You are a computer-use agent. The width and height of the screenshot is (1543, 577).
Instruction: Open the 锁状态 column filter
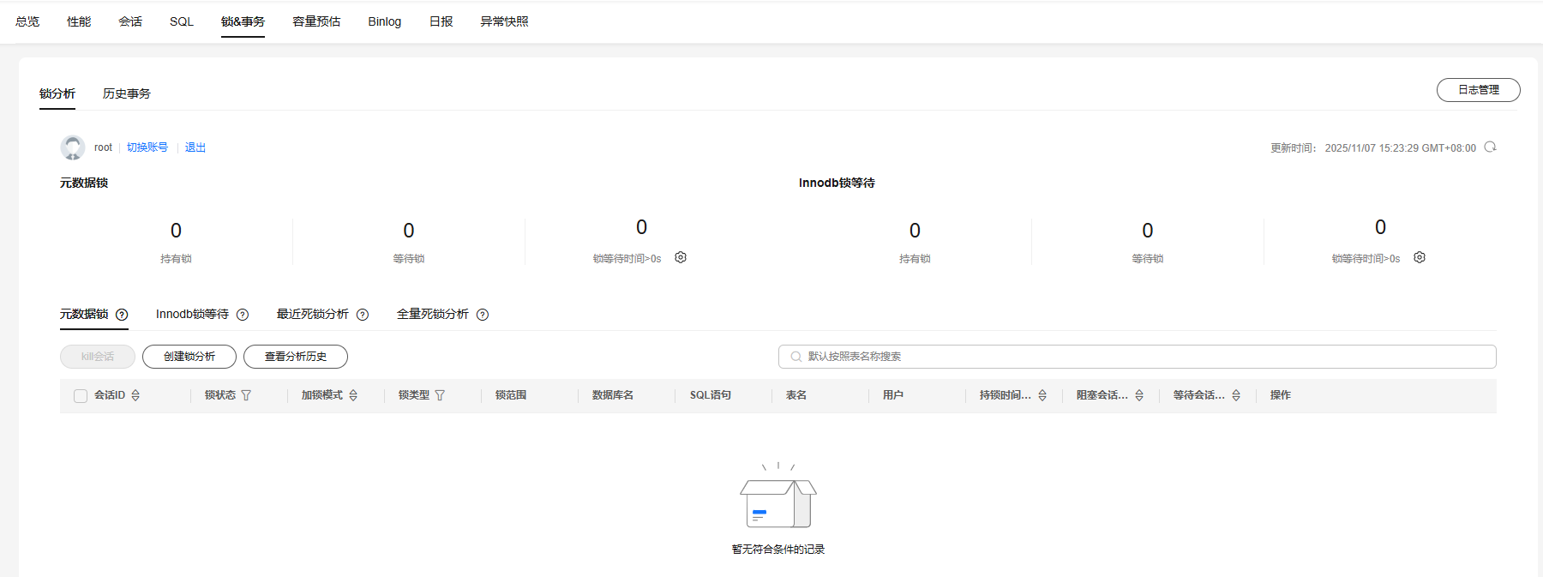click(247, 395)
